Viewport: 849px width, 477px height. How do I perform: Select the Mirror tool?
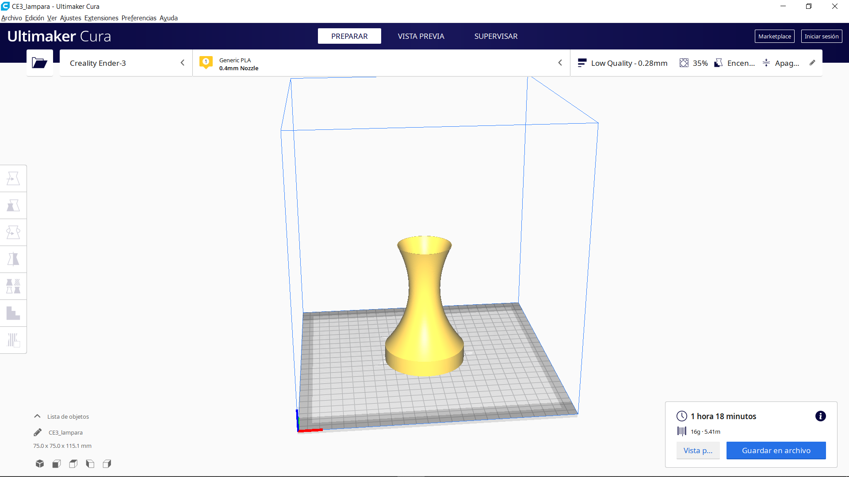click(13, 259)
